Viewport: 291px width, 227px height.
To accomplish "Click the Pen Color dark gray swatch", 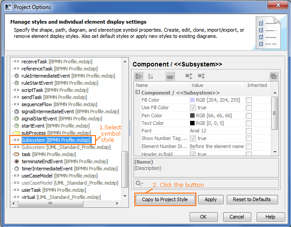I will (x=192, y=116).
